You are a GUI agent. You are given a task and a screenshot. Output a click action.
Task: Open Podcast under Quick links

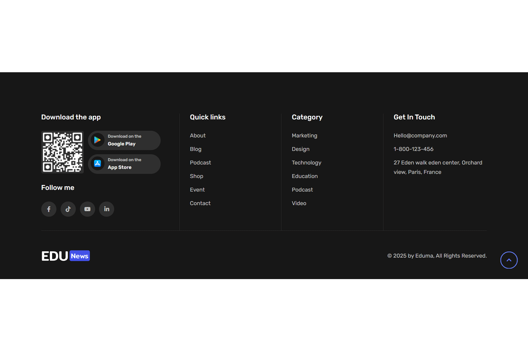click(x=200, y=163)
